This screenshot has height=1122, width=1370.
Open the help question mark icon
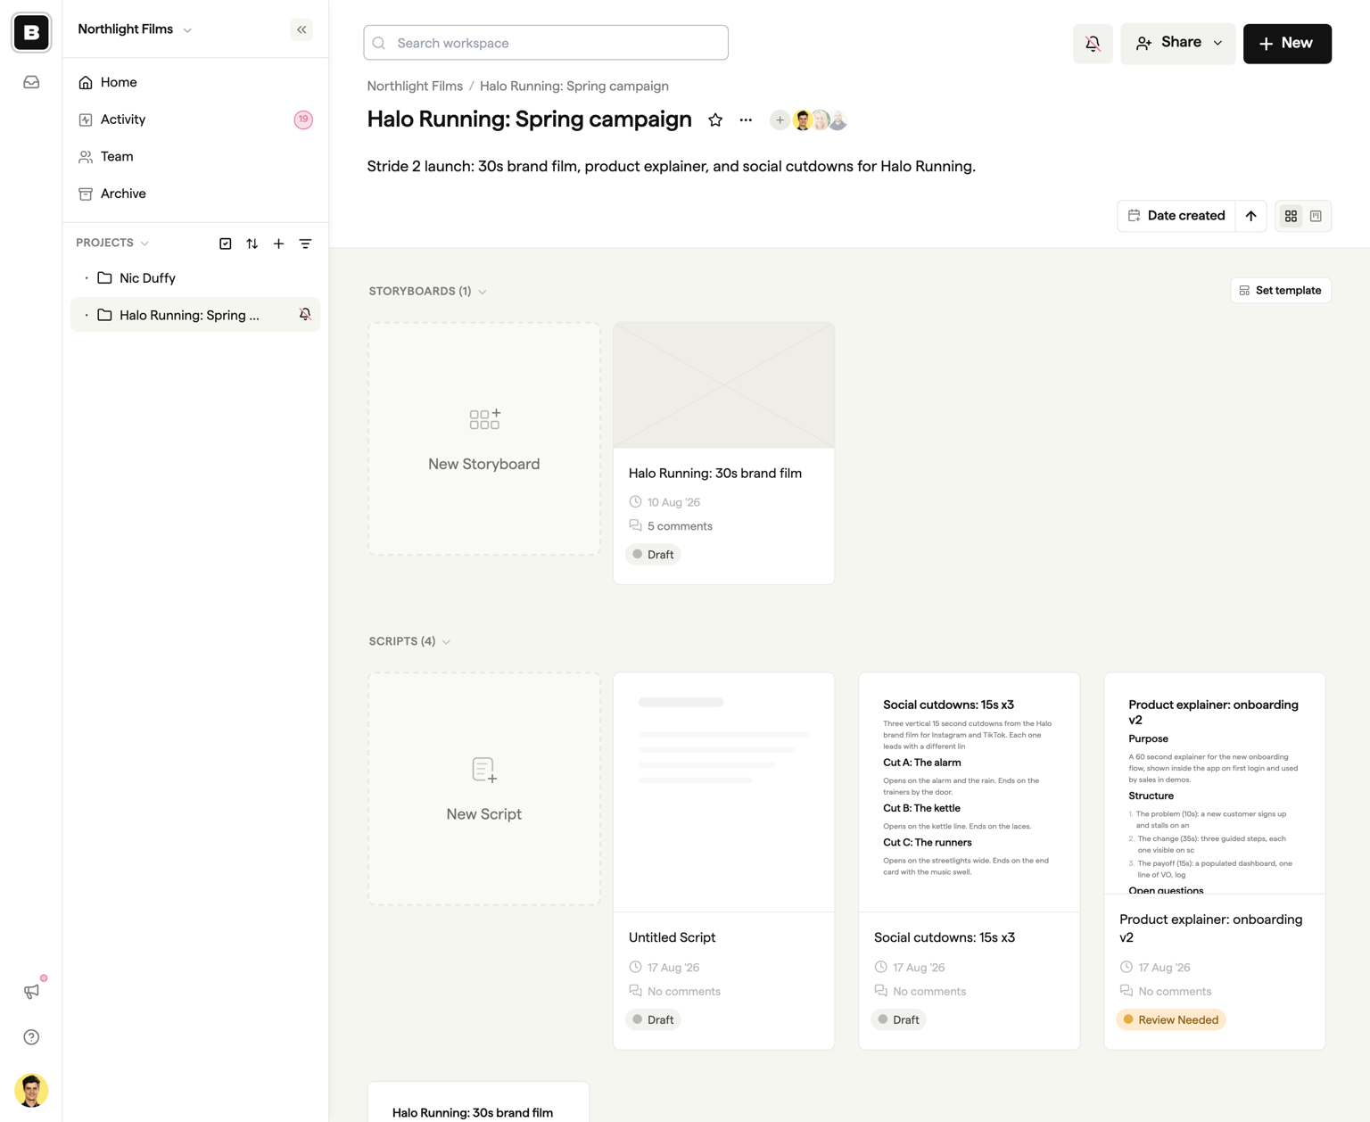click(x=31, y=1037)
